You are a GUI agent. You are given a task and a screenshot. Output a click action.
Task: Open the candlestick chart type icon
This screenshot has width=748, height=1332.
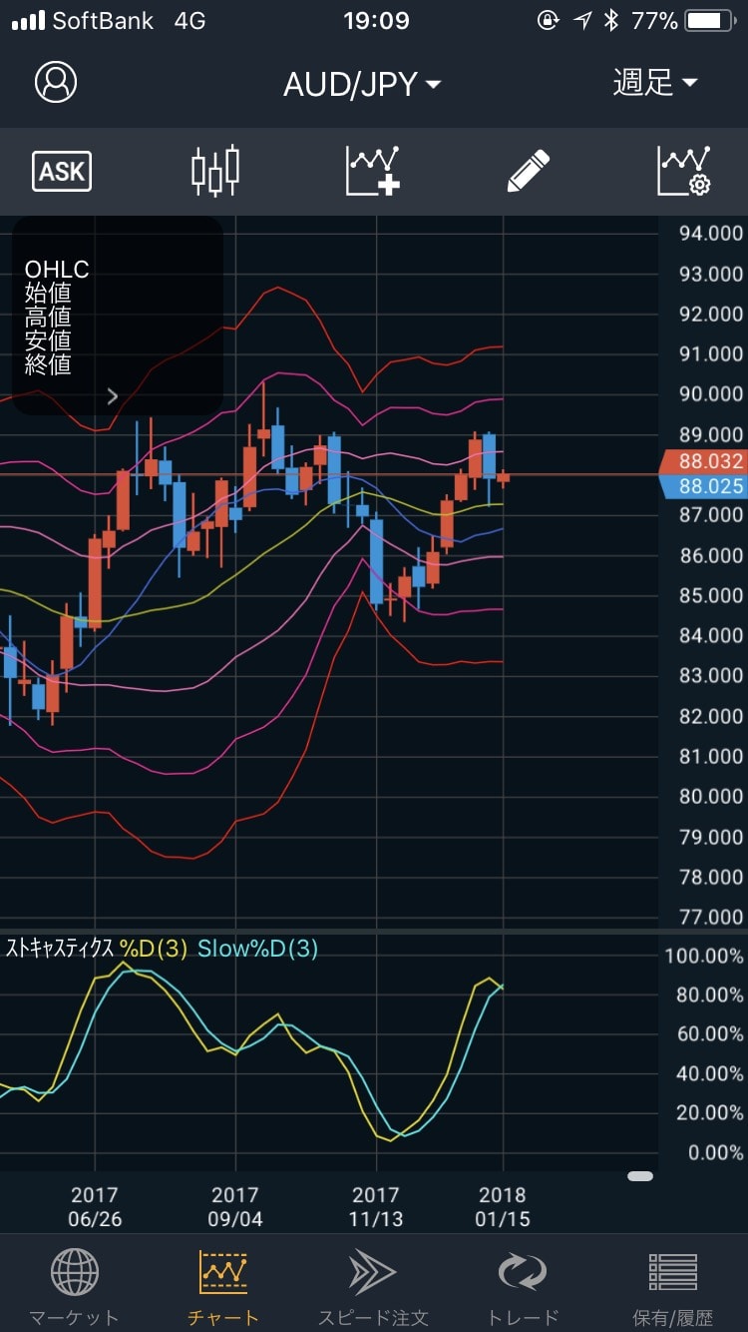tap(215, 172)
